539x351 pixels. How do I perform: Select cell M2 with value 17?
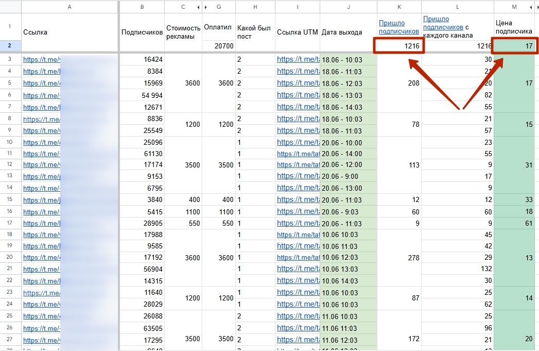(x=515, y=46)
